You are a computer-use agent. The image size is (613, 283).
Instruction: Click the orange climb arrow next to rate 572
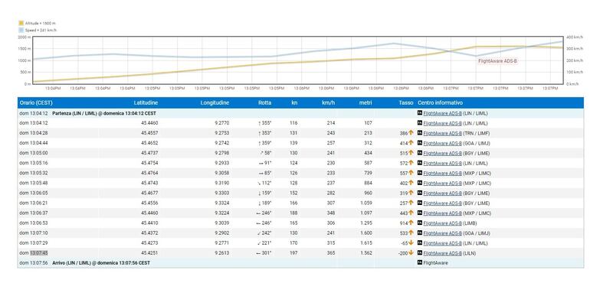tap(411, 163)
